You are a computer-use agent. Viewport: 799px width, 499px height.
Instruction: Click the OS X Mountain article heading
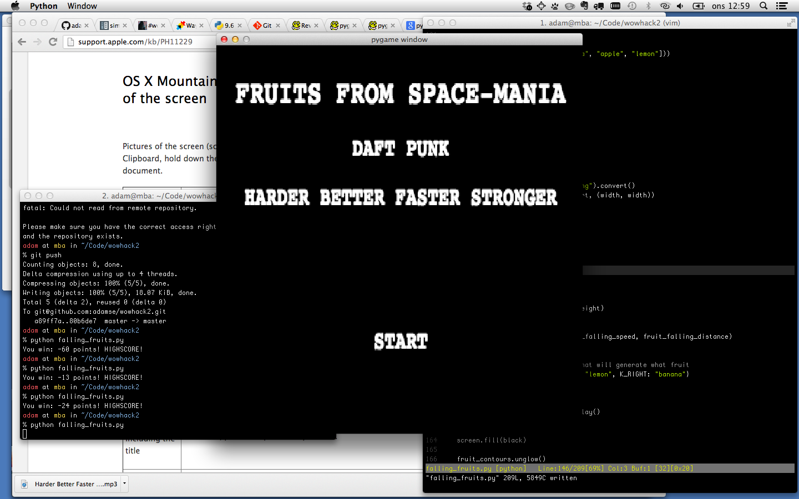[x=169, y=90]
